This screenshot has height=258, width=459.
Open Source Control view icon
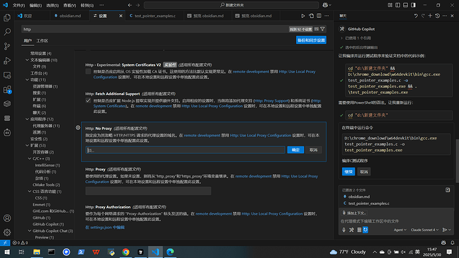point(7,47)
